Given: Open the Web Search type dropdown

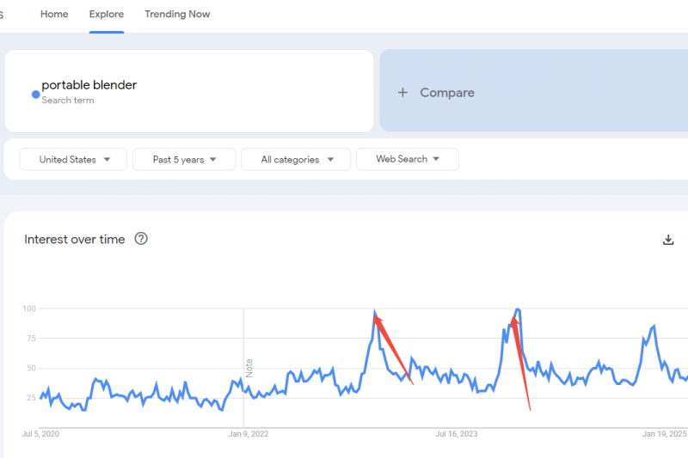Looking at the screenshot, I should pyautogui.click(x=407, y=159).
